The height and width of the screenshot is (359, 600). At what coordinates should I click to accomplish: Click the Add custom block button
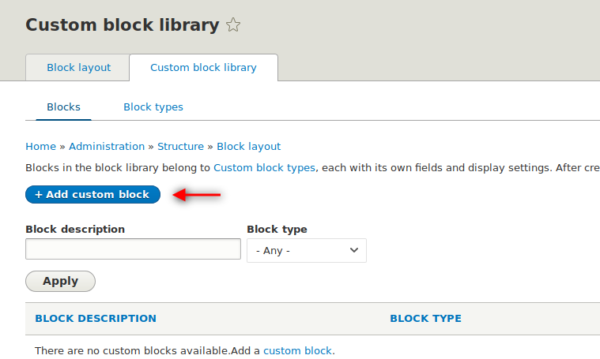(x=92, y=194)
